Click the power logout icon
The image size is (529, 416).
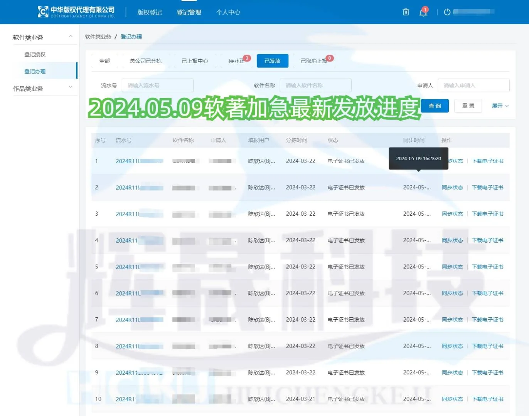(446, 12)
